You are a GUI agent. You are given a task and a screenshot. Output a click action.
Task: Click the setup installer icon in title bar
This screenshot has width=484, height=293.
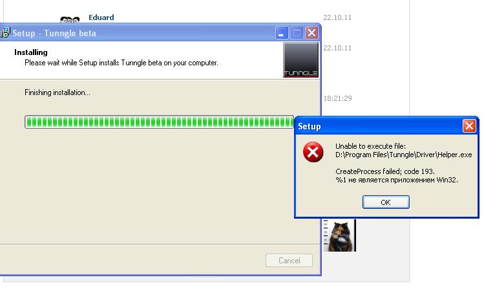pyautogui.click(x=5, y=33)
